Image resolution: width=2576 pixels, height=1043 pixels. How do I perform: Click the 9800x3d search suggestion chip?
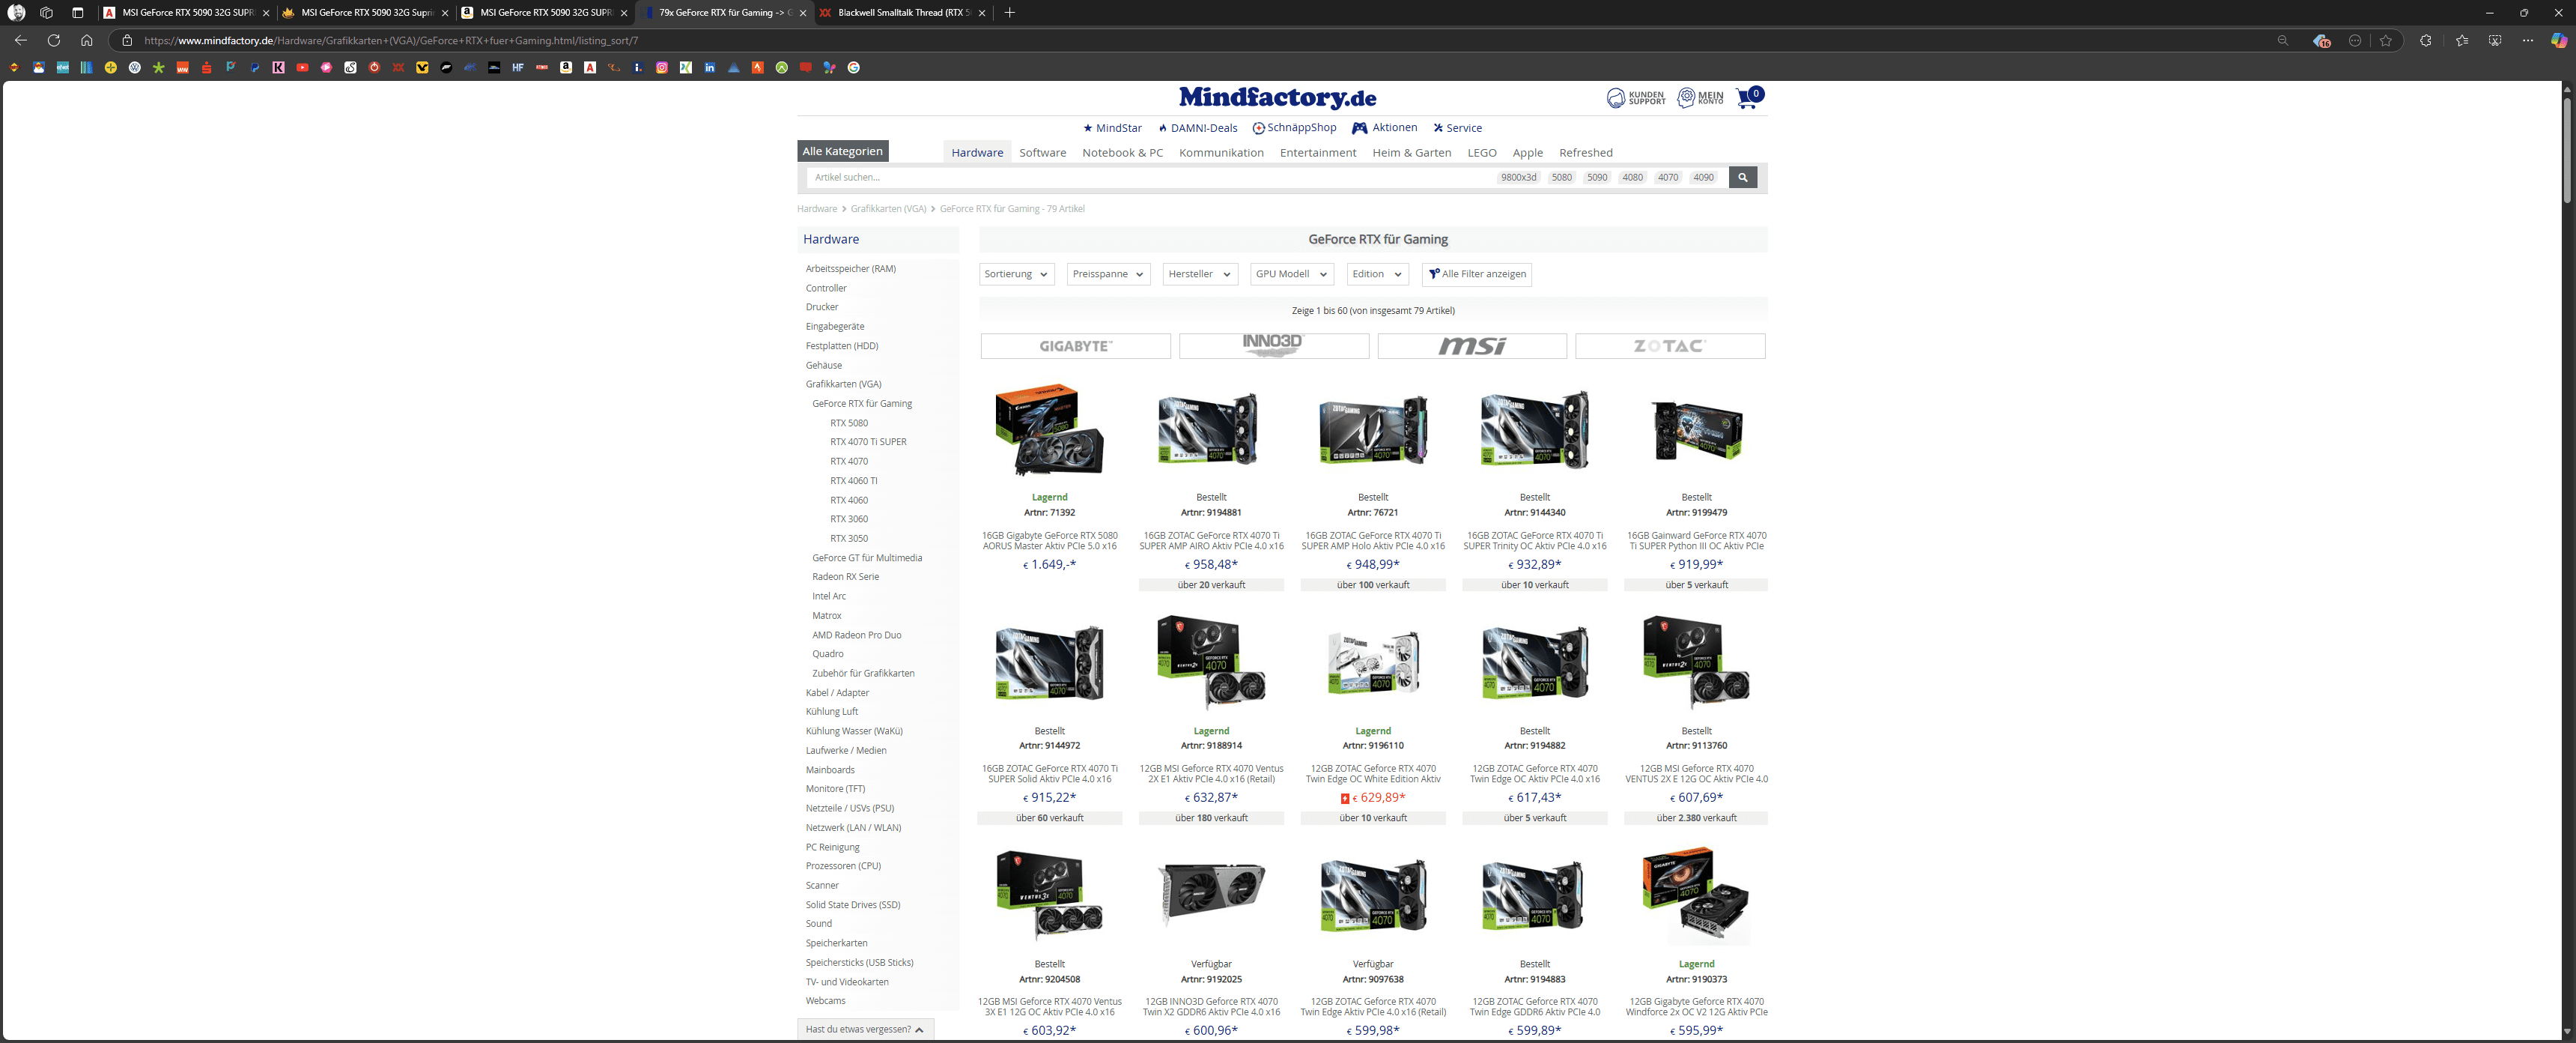point(1518,177)
